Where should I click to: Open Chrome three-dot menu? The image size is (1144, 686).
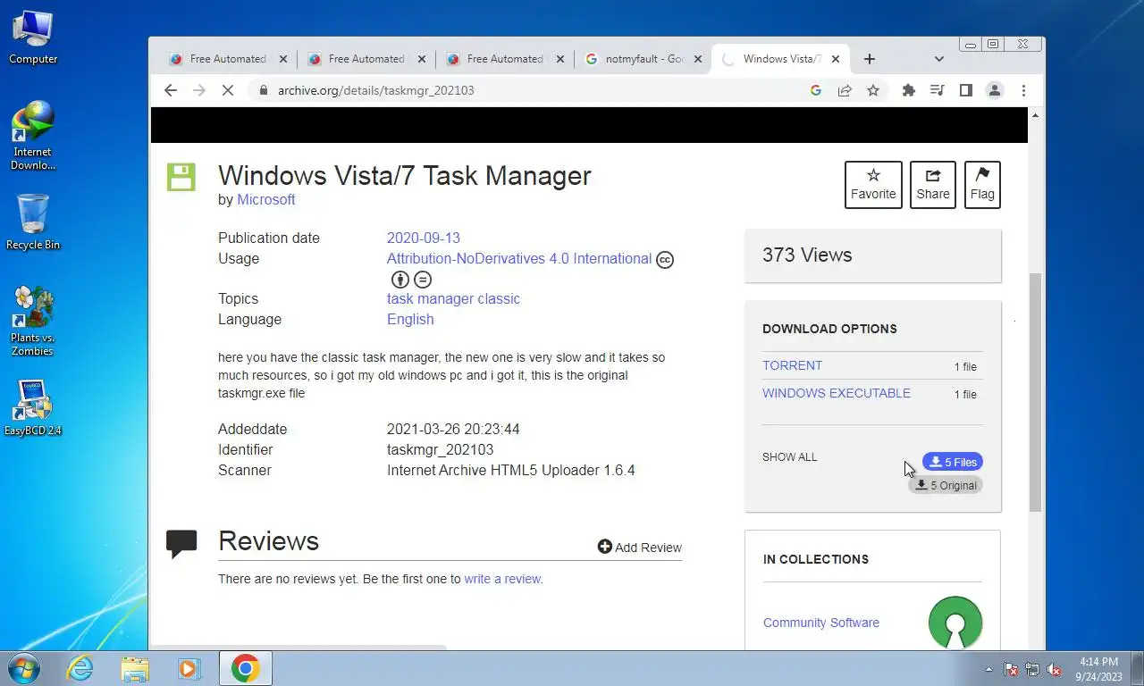coord(1023,90)
